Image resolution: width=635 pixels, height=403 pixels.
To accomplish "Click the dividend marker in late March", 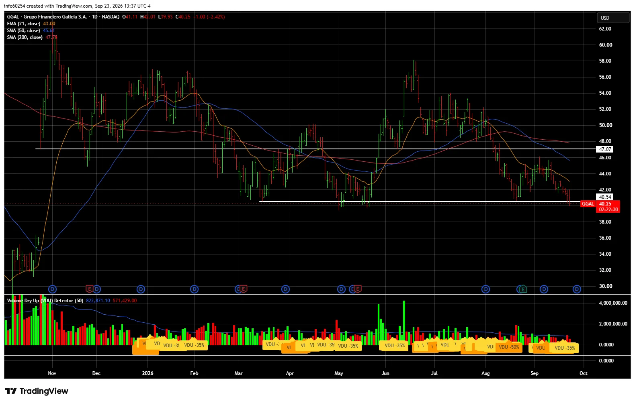I will (x=285, y=289).
